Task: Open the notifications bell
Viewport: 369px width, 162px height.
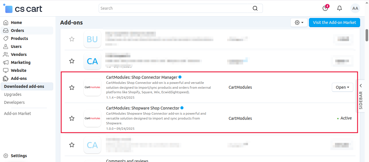Action: coord(340,8)
